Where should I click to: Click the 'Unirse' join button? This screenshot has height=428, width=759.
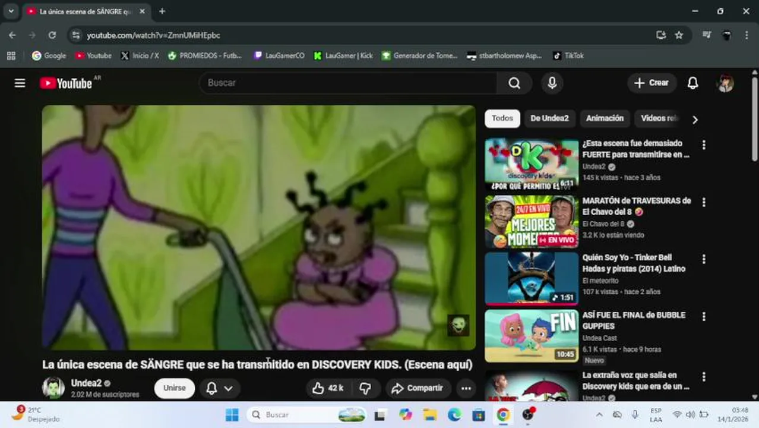(175, 388)
